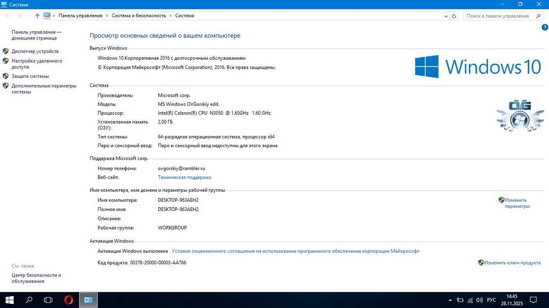Select the product ID 00378-20000-00003-AA766
Screen dimensions: 549x308
coord(158,263)
